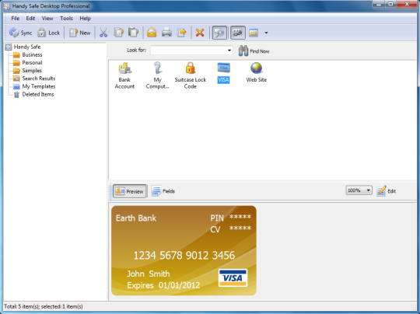The height and width of the screenshot is (314, 420).
Task: Switch to Fields view
Action: 163,191
